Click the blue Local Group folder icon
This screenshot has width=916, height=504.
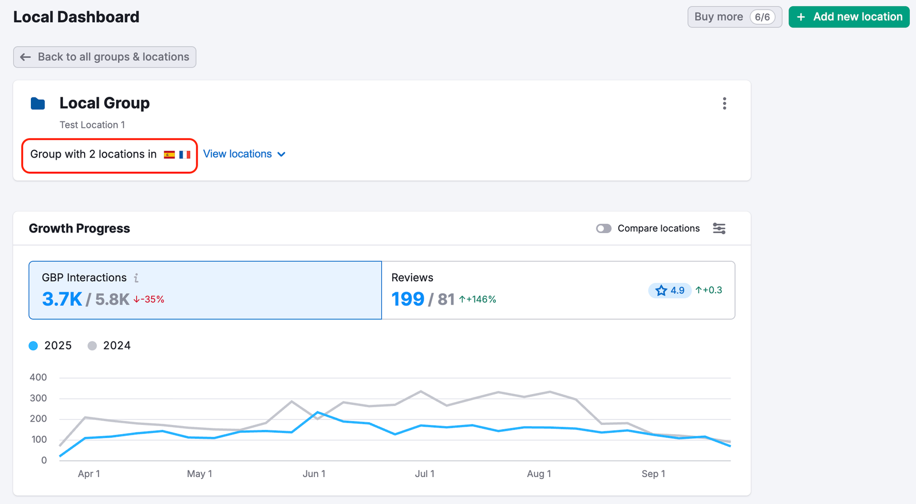pyautogui.click(x=38, y=104)
